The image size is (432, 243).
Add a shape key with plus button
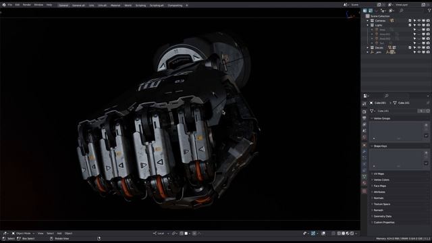click(x=426, y=153)
